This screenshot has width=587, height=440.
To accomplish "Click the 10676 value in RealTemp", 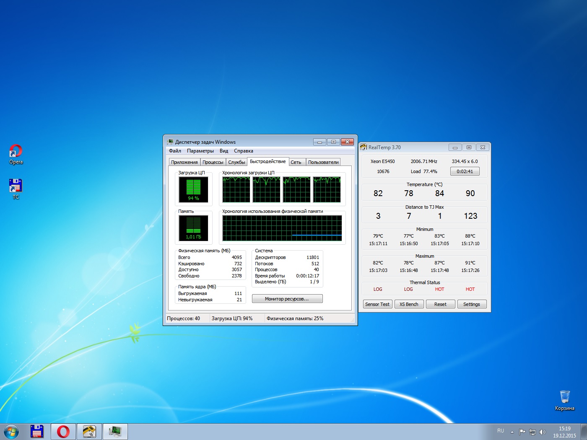I will [383, 171].
